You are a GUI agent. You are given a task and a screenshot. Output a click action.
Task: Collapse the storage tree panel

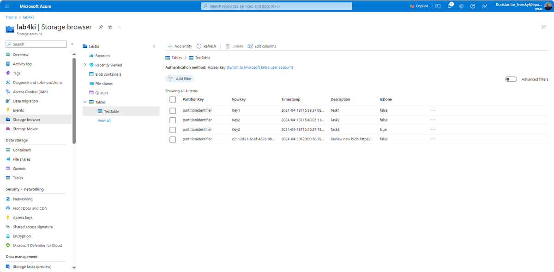[154, 46]
